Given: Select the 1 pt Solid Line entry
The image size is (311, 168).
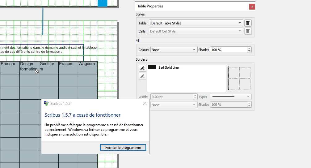Looking at the screenshot, I should [168, 67].
